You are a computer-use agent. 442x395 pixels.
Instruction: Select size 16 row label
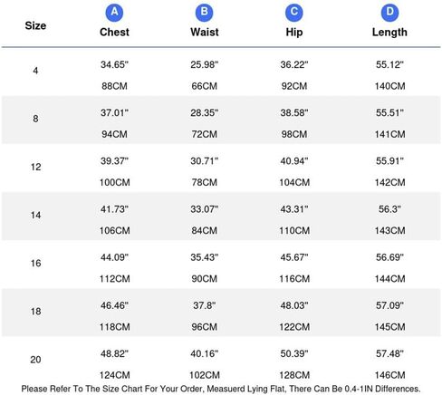click(35, 263)
